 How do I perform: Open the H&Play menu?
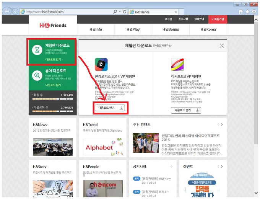(x=133, y=29)
